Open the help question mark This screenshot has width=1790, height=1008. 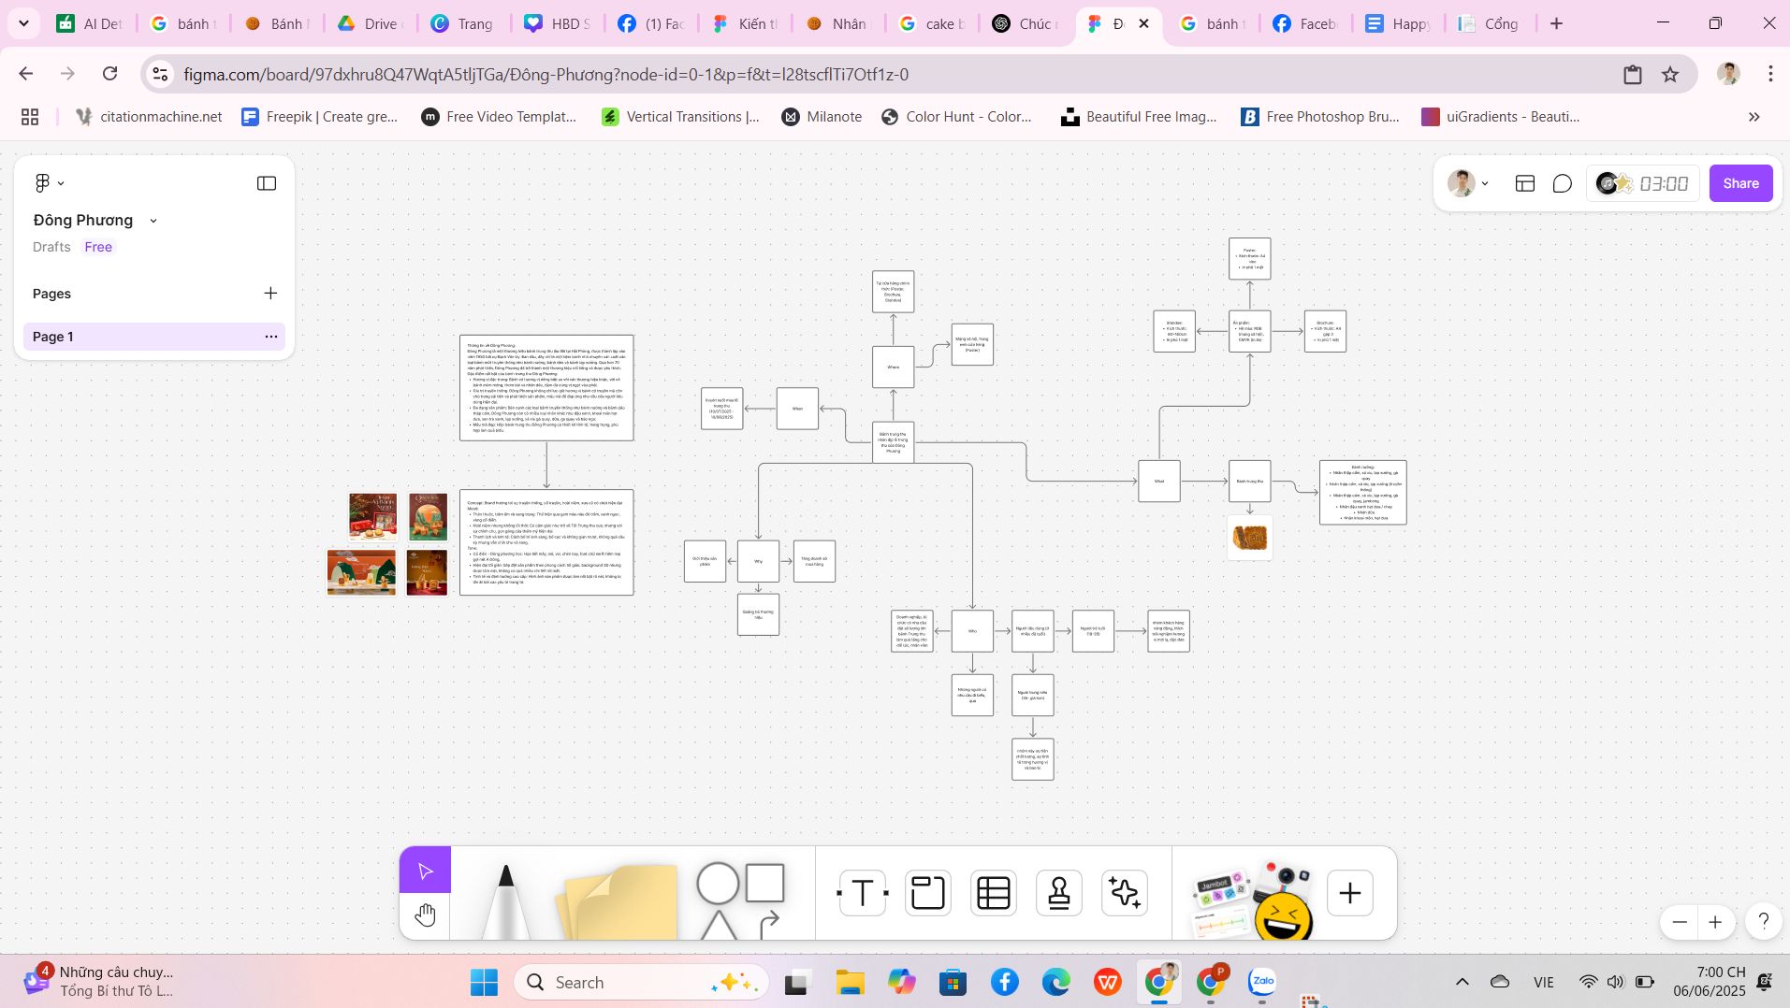coord(1764,922)
